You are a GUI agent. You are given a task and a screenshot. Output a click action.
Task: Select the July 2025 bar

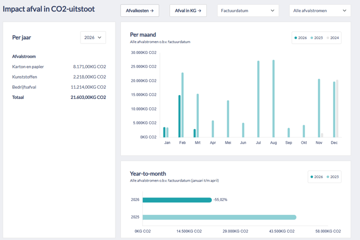(258, 99)
